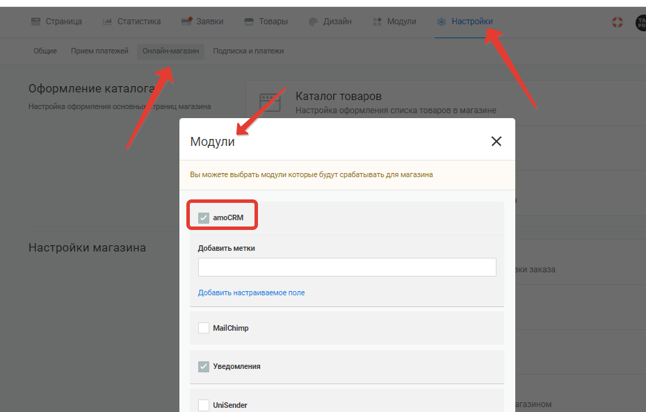Click the Настройки gear icon
Image resolution: width=646 pixels, height=412 pixels.
point(442,22)
